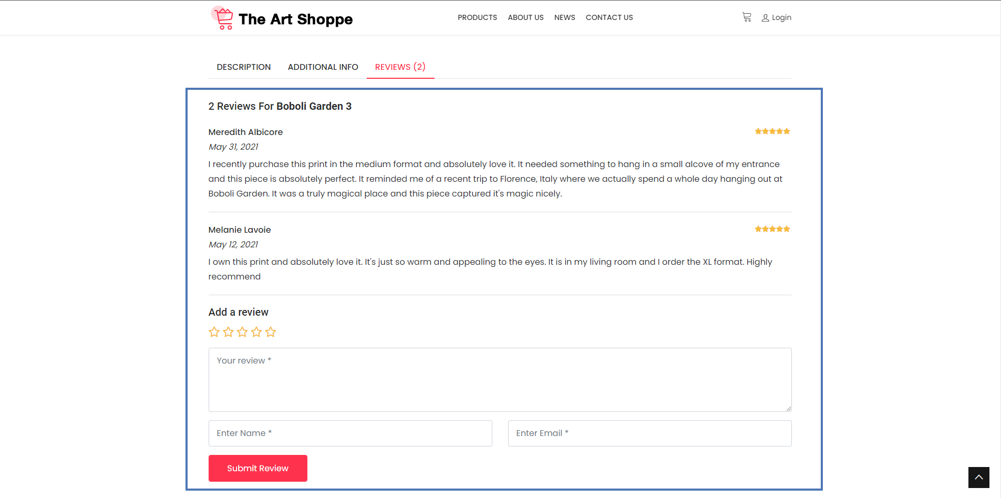Pick the fourth rating star
This screenshot has height=498, width=1001.
point(256,332)
